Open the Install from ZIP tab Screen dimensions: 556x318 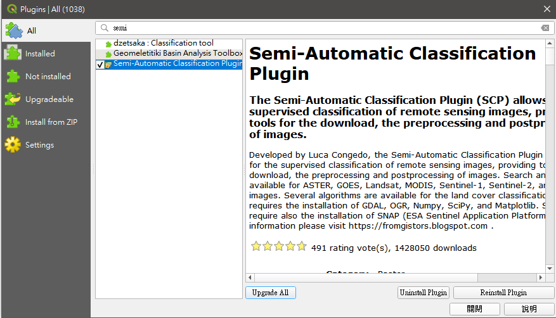[46, 122]
